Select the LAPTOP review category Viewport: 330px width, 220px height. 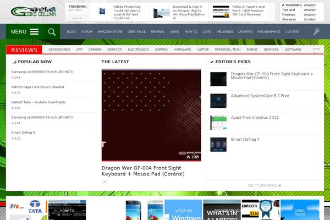pyautogui.click(x=203, y=50)
